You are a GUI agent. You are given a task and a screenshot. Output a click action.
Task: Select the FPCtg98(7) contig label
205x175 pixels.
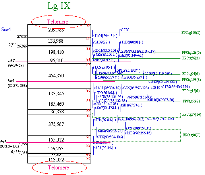[x=191, y=135]
